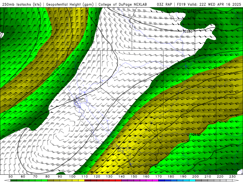Click the '250mb Isotachs (kts)' title text

[22, 5]
